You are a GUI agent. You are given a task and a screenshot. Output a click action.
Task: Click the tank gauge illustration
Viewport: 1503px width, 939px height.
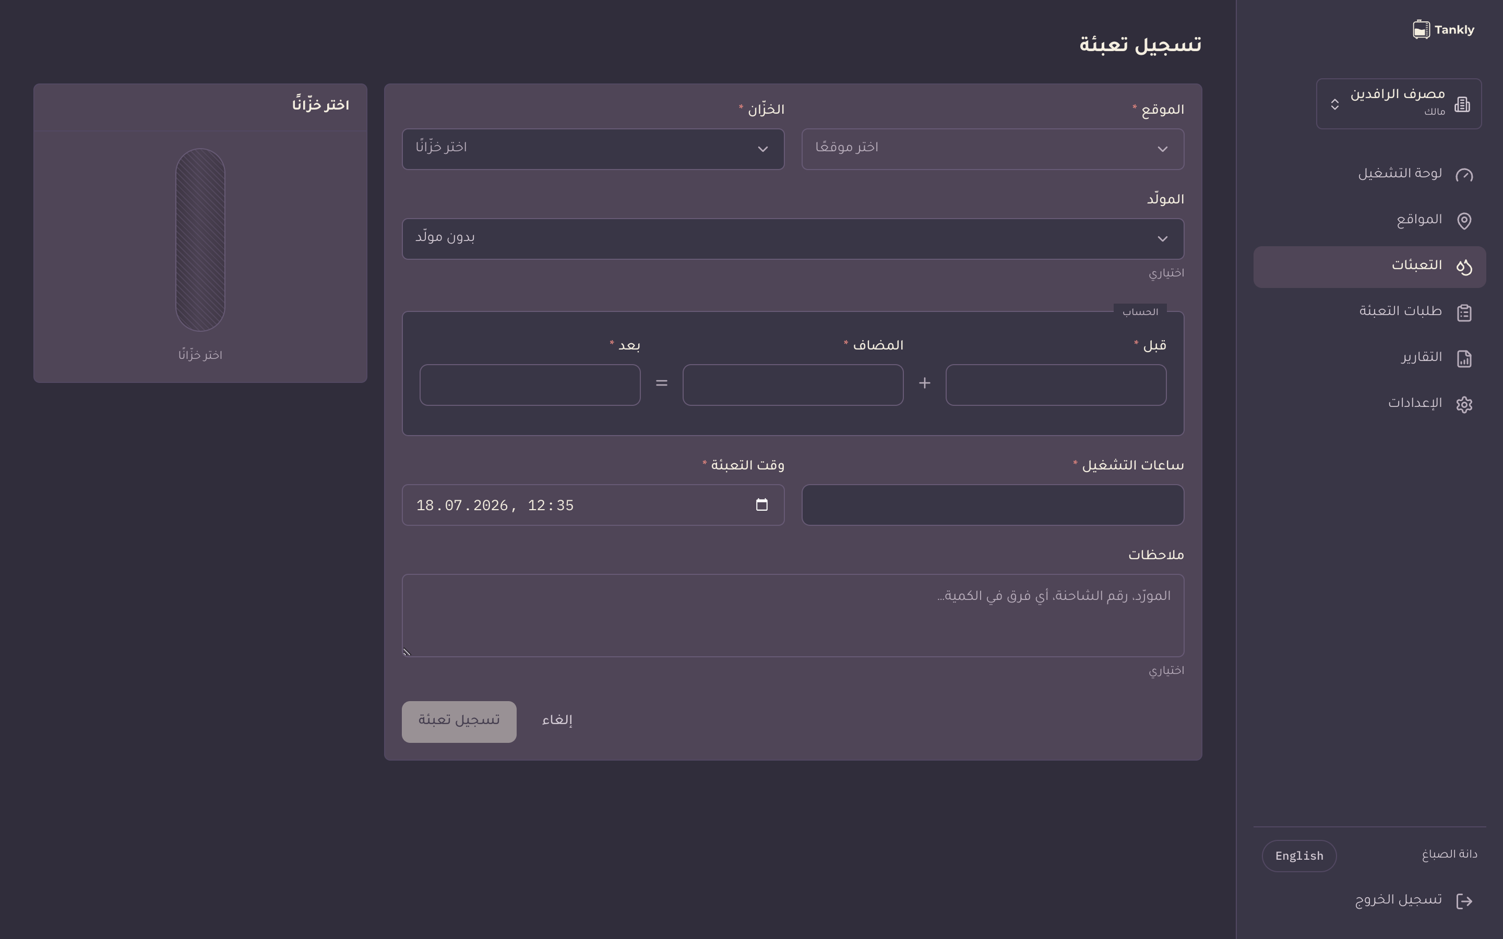click(200, 240)
